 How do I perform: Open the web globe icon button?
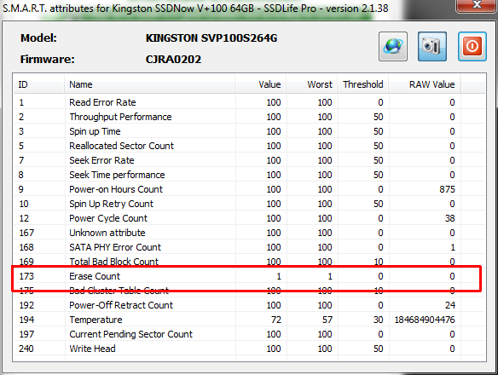[393, 46]
